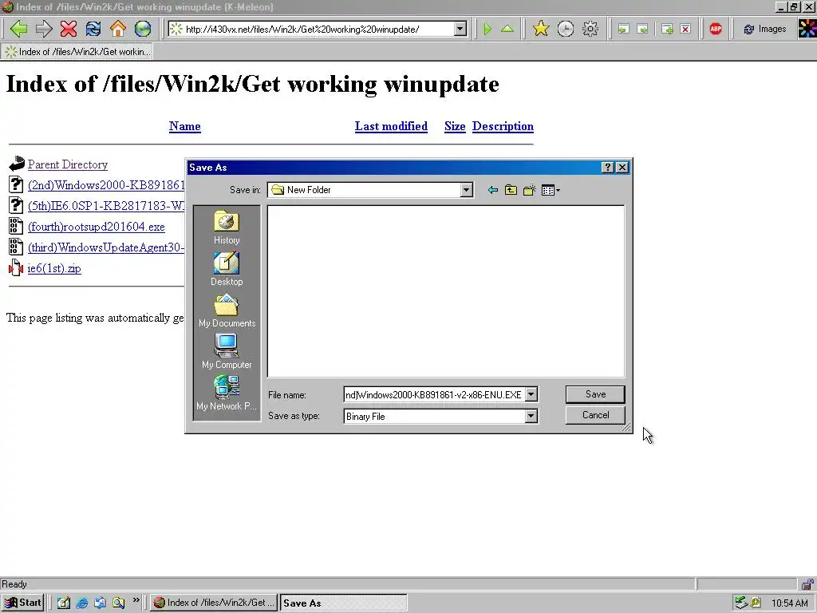Toggle Images loading button

coord(764,30)
